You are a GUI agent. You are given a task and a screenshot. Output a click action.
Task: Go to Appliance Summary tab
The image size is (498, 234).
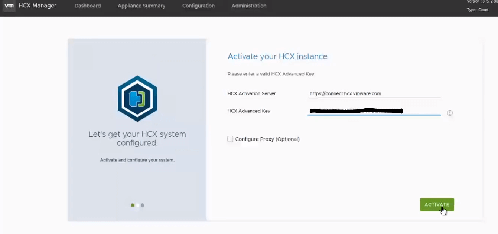tap(141, 6)
